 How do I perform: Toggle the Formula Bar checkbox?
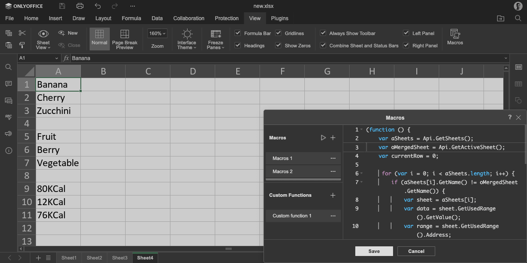coord(238,33)
